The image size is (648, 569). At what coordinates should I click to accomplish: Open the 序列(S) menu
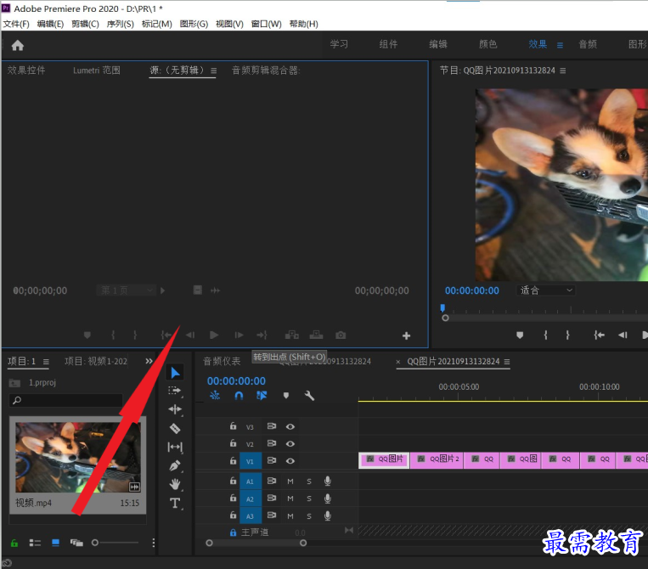coord(121,24)
